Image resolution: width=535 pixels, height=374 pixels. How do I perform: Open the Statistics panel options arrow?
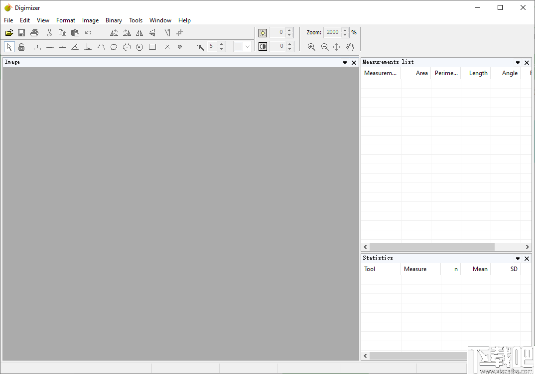518,259
